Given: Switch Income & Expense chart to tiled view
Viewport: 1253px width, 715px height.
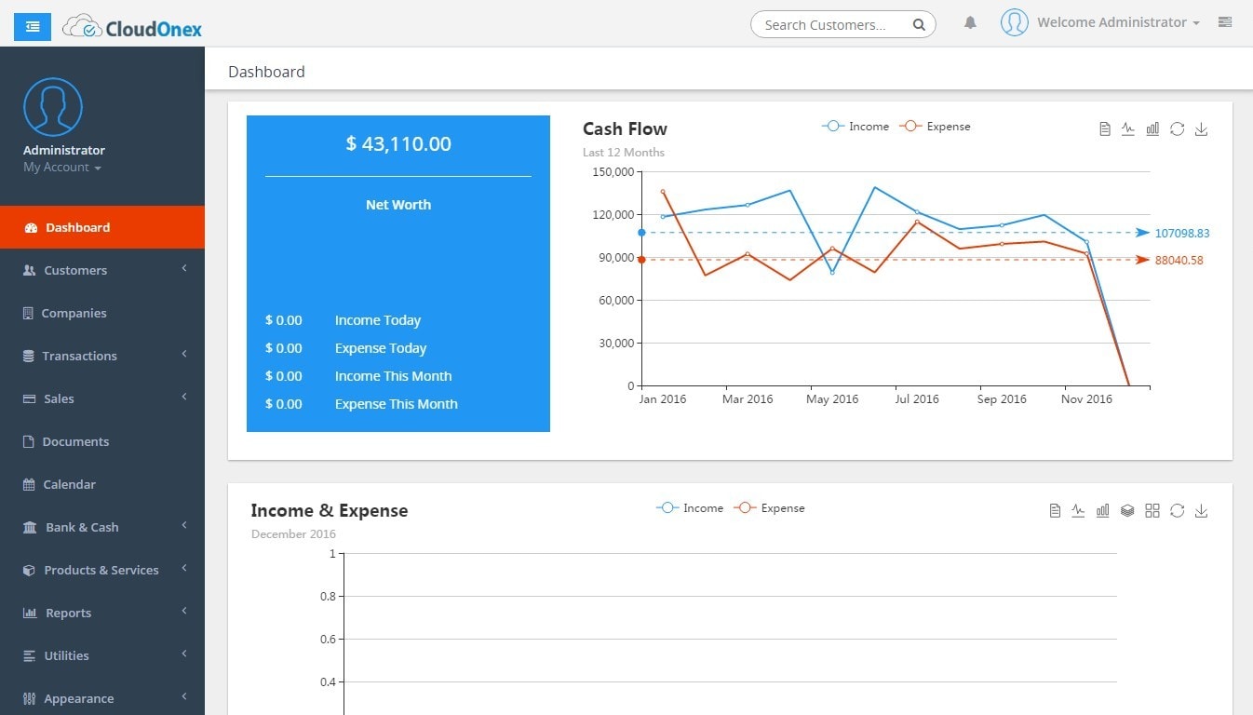Looking at the screenshot, I should pyautogui.click(x=1152, y=511).
